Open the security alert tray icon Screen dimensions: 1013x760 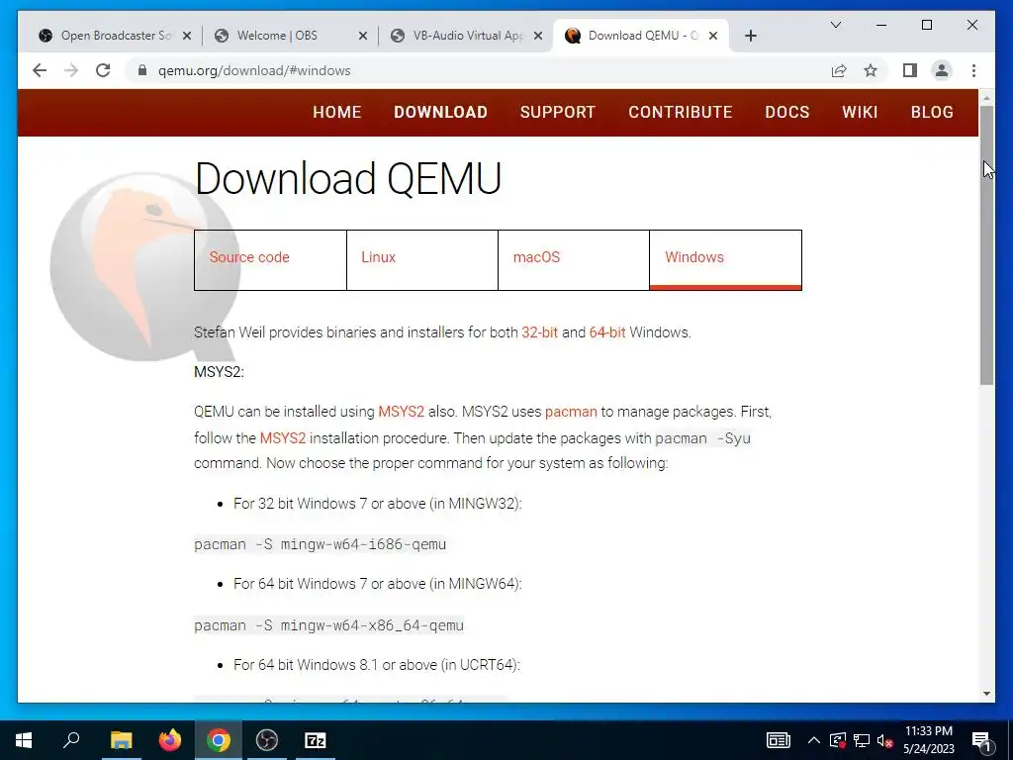click(838, 740)
